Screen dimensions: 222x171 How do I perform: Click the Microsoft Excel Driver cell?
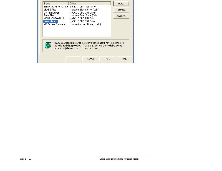click(x=83, y=15)
